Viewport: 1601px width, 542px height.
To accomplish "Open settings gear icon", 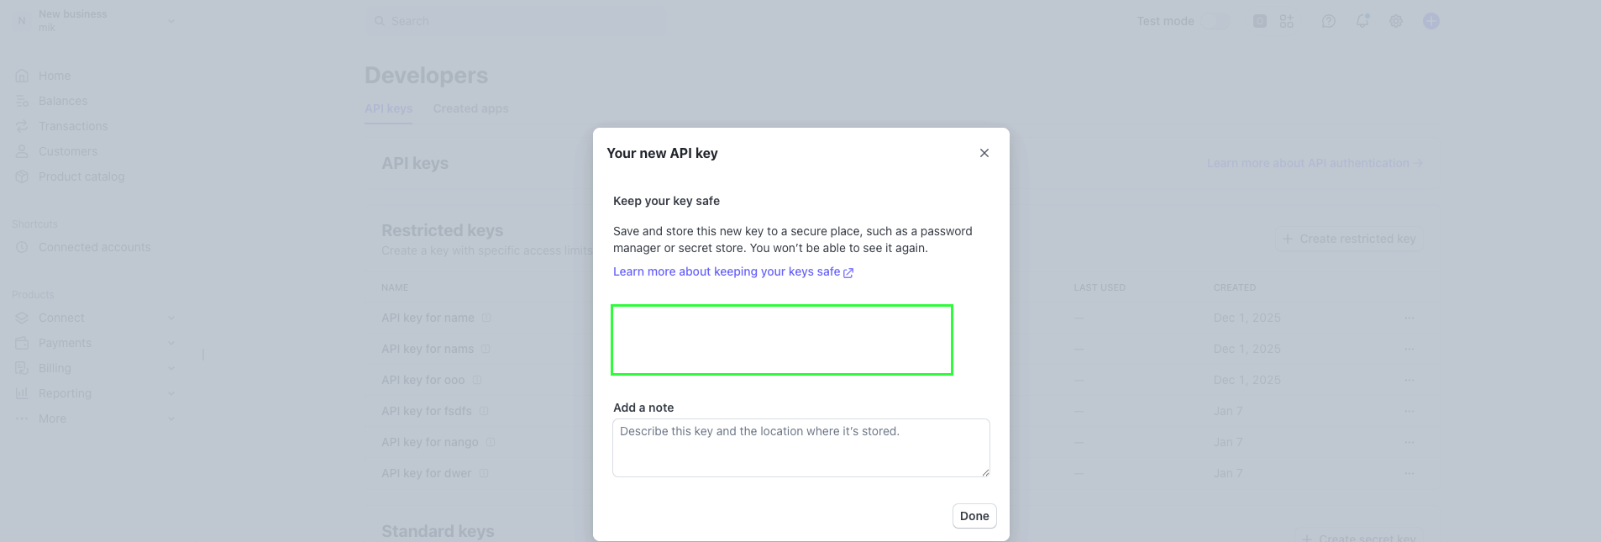I will click(1396, 21).
